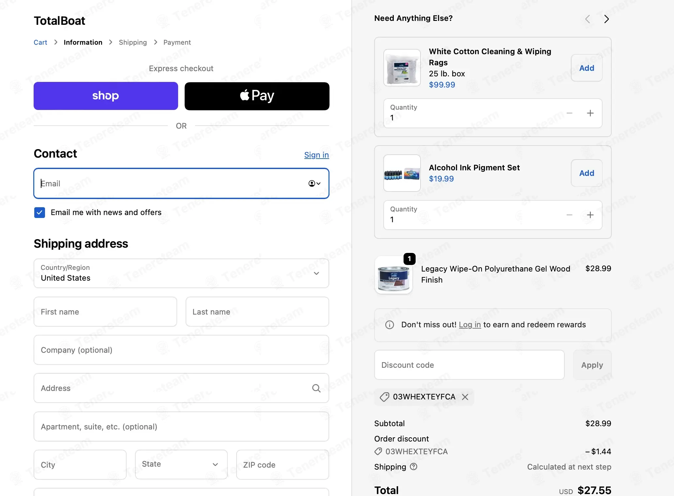Click the rewards info circle icon

point(390,325)
